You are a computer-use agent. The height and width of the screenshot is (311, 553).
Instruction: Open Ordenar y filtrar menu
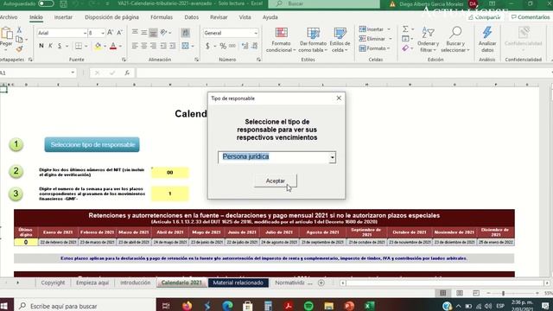tap(429, 40)
